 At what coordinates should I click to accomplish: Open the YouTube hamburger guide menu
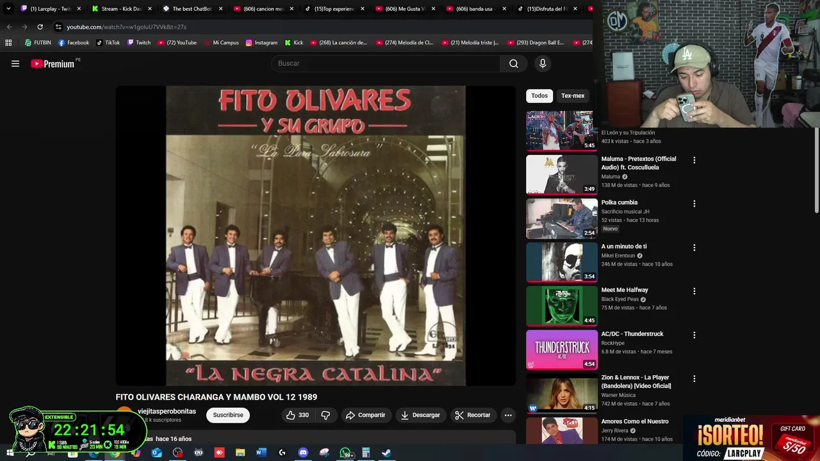point(15,63)
